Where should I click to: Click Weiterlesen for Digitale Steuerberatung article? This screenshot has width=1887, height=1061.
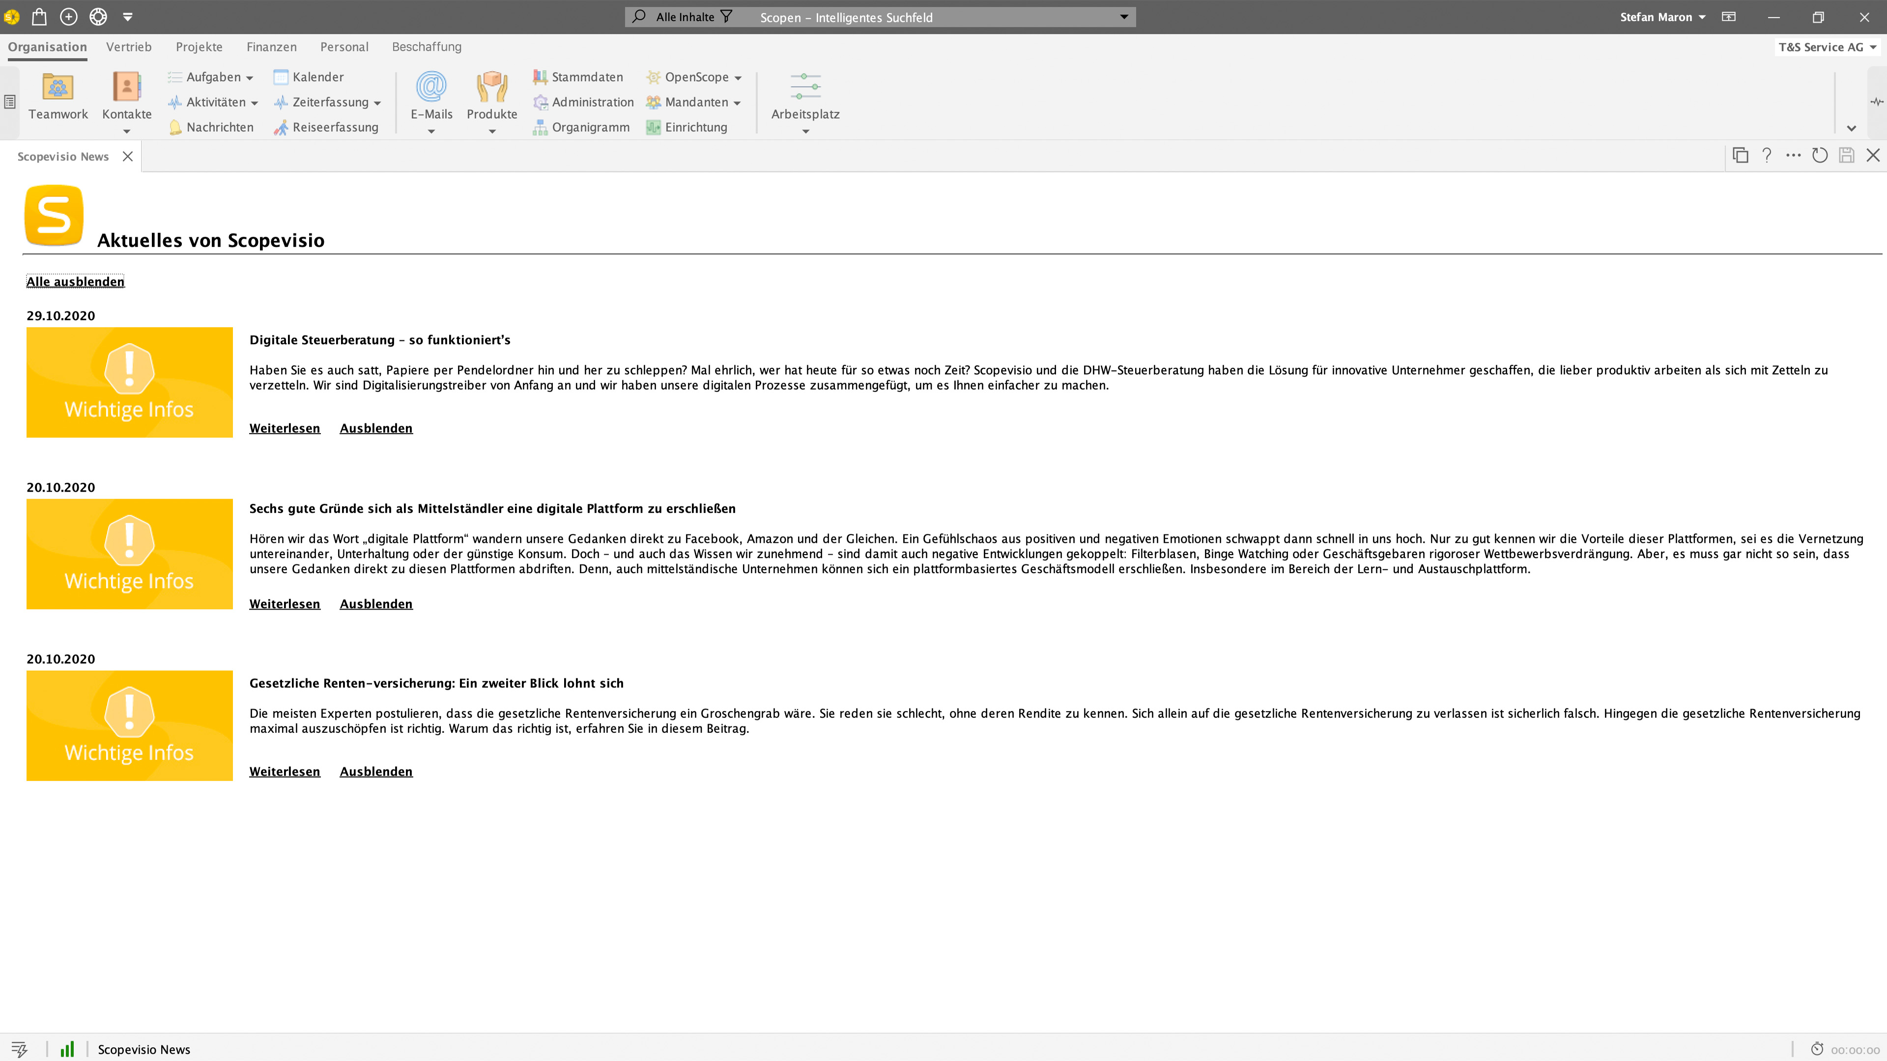click(285, 427)
